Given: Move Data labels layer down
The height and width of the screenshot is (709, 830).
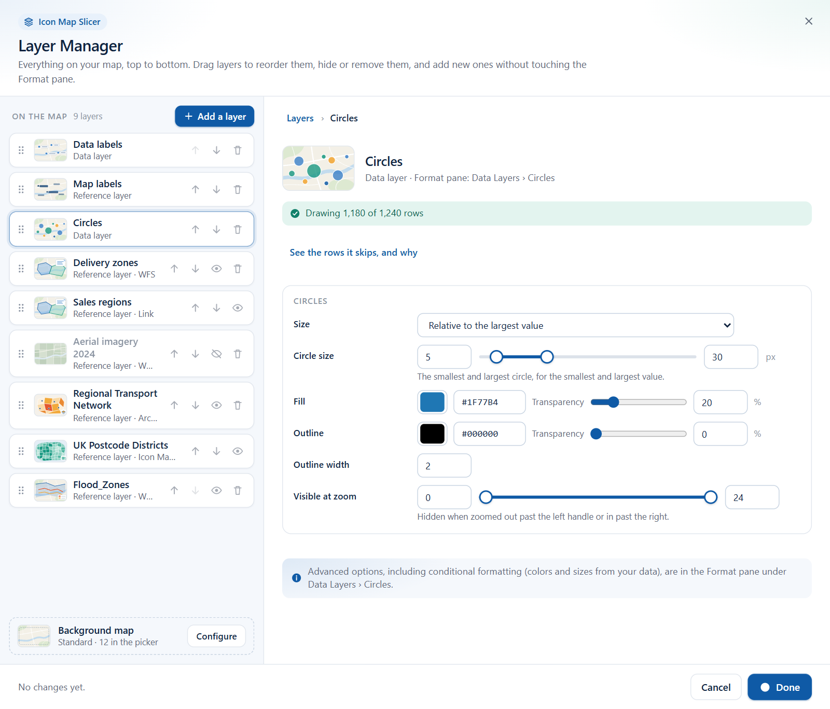Looking at the screenshot, I should coord(216,150).
